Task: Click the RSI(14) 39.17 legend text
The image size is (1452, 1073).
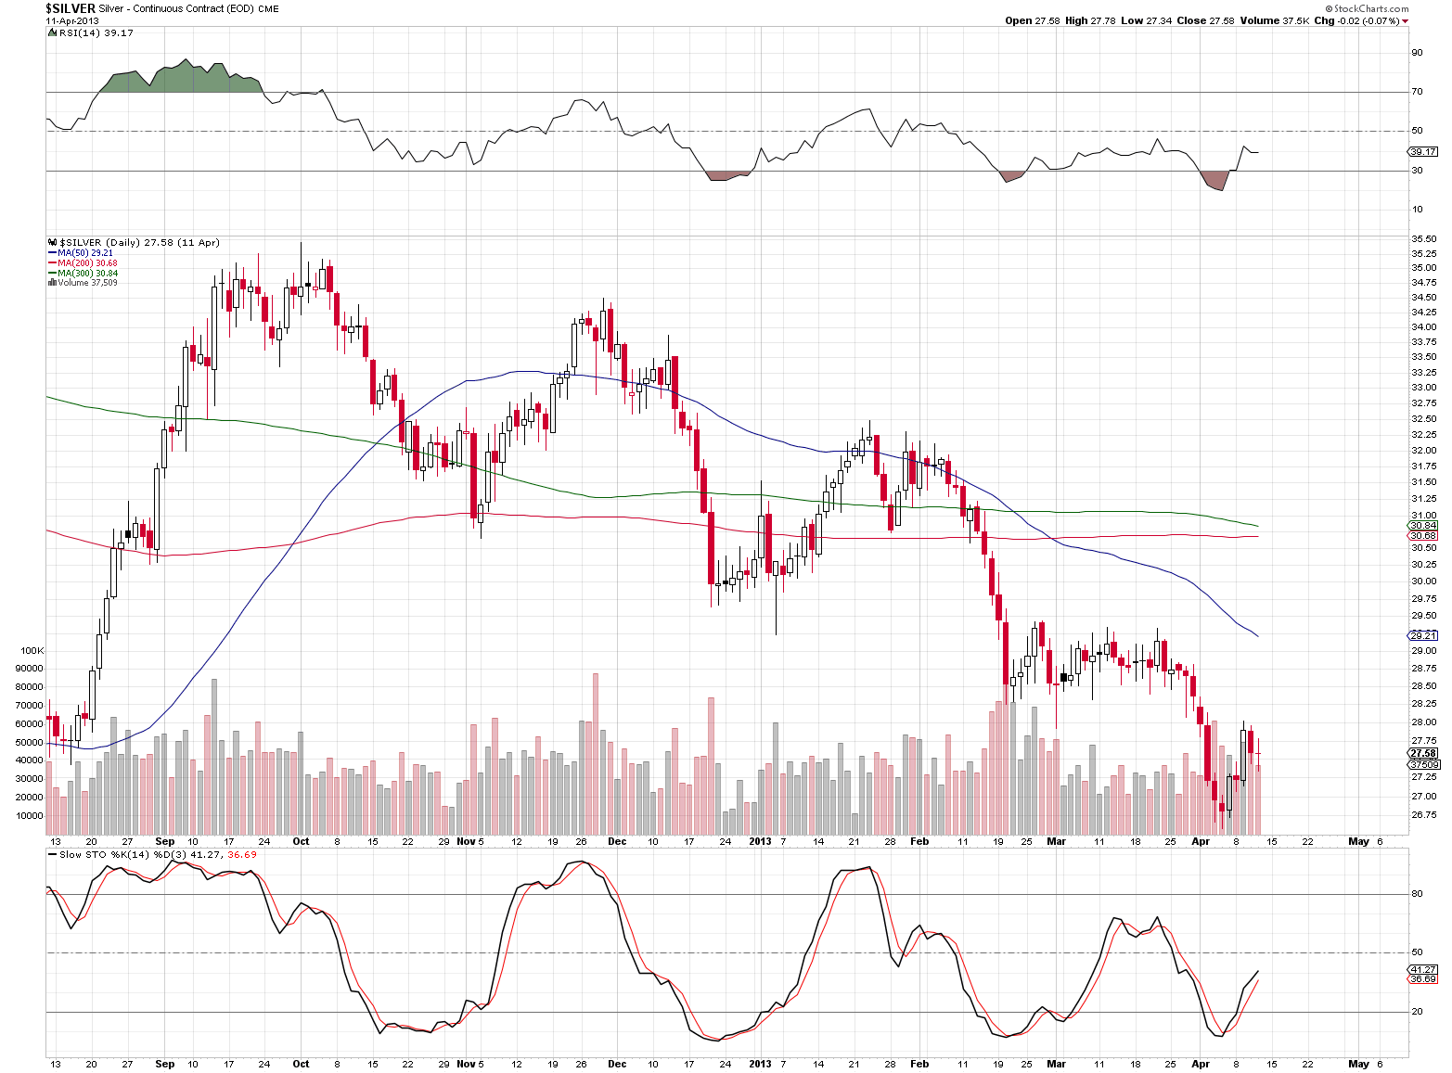Action: click(x=96, y=32)
